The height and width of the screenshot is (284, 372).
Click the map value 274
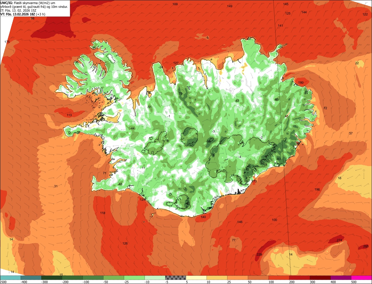pos(339,240)
